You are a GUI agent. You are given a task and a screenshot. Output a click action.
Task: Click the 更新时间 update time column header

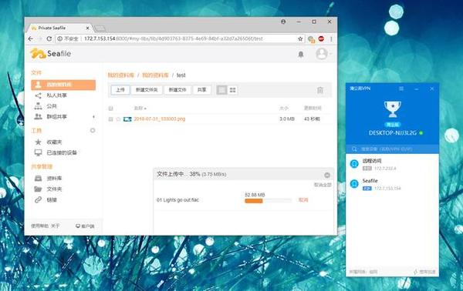click(313, 109)
